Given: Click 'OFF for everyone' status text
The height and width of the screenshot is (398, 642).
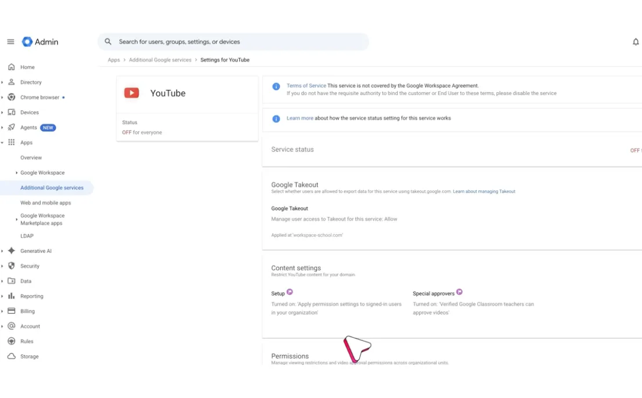Looking at the screenshot, I should click(142, 132).
